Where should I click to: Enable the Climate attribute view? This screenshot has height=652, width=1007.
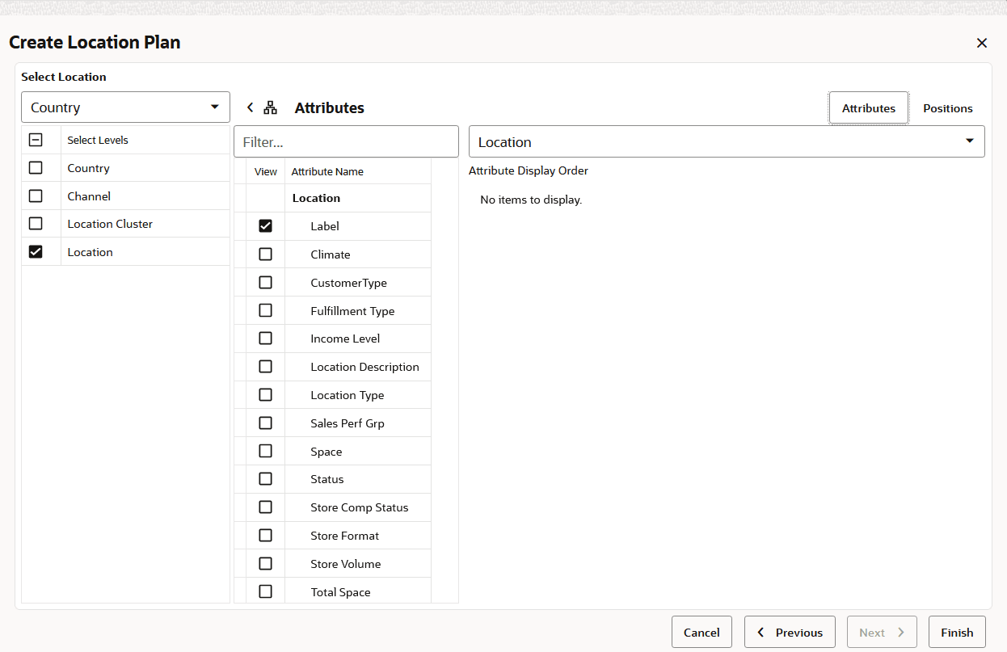(266, 254)
